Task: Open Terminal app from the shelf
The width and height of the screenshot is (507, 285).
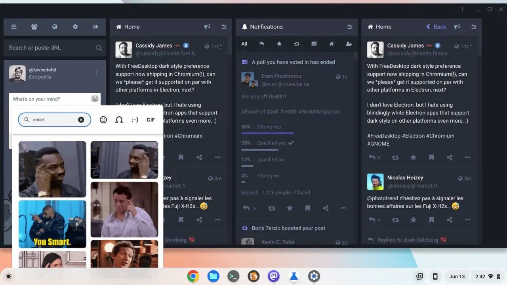Action: coord(233,276)
